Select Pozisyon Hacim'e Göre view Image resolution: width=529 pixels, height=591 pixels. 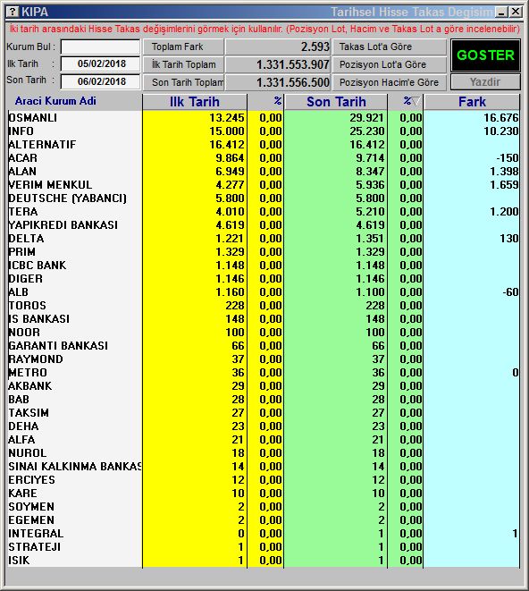[390, 82]
